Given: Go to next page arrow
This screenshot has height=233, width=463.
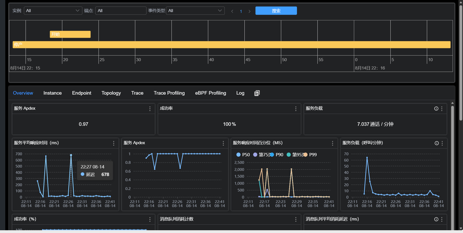Looking at the screenshot, I should pyautogui.click(x=249, y=11).
